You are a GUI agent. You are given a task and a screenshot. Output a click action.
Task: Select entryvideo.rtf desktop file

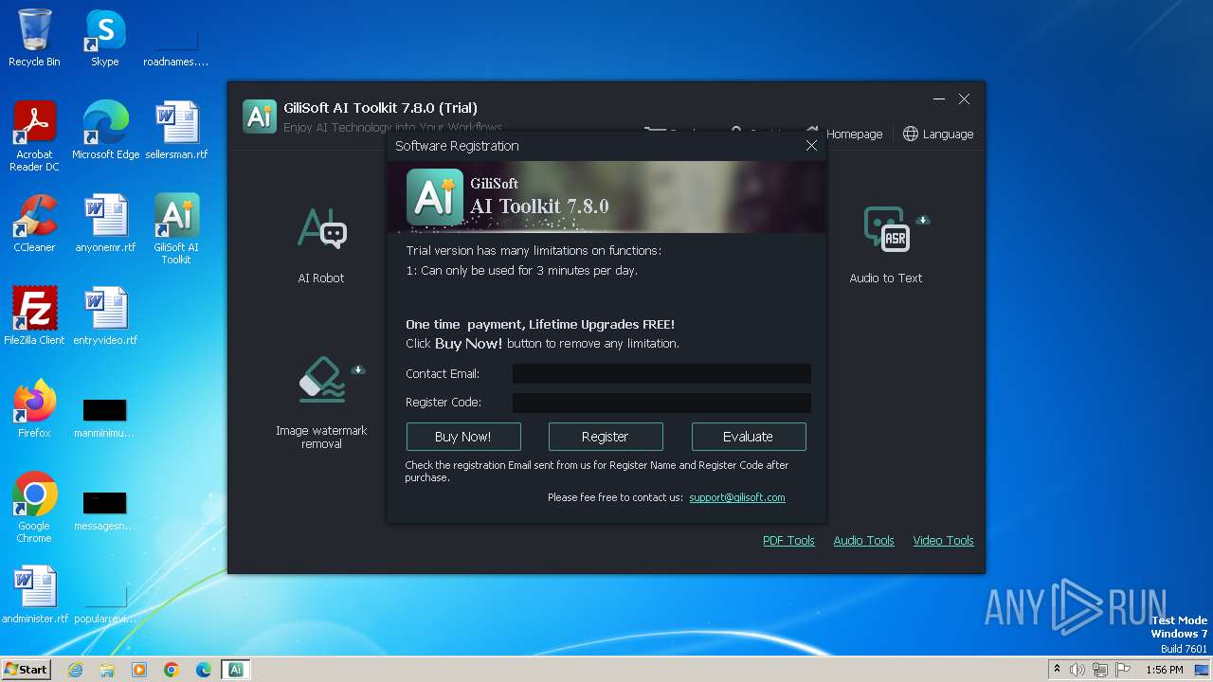pyautogui.click(x=105, y=315)
